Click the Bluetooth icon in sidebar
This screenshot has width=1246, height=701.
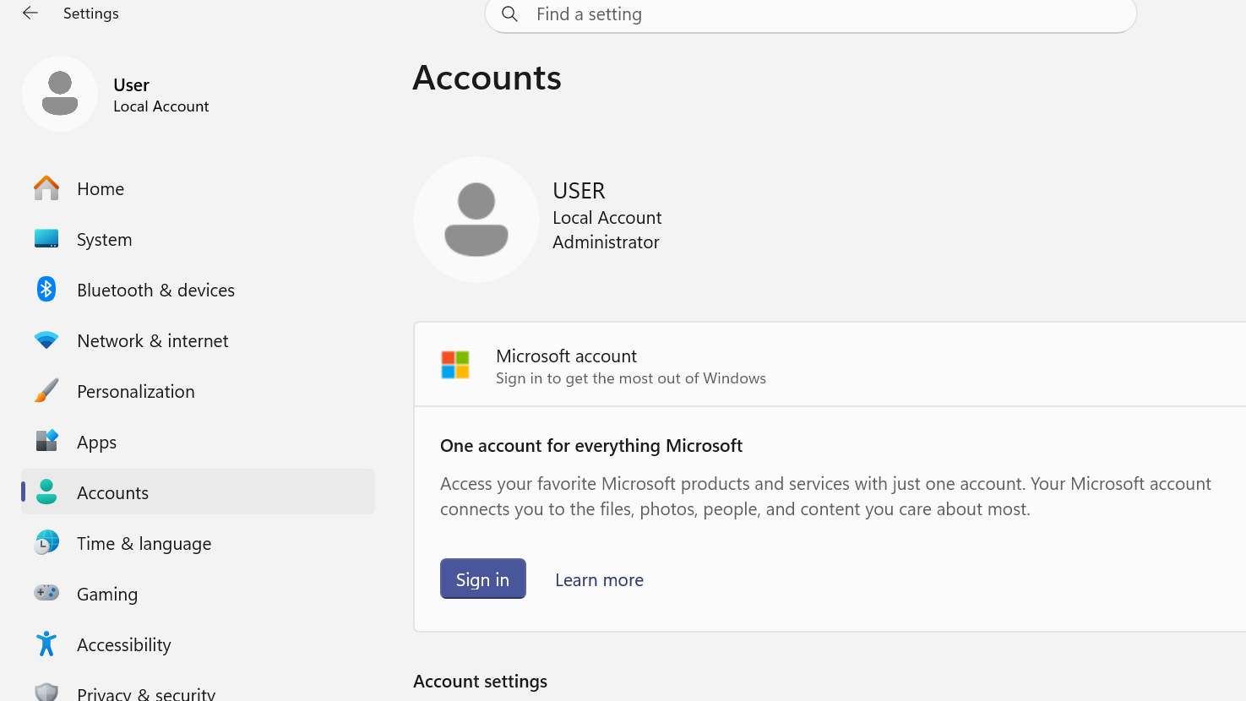[46, 290]
